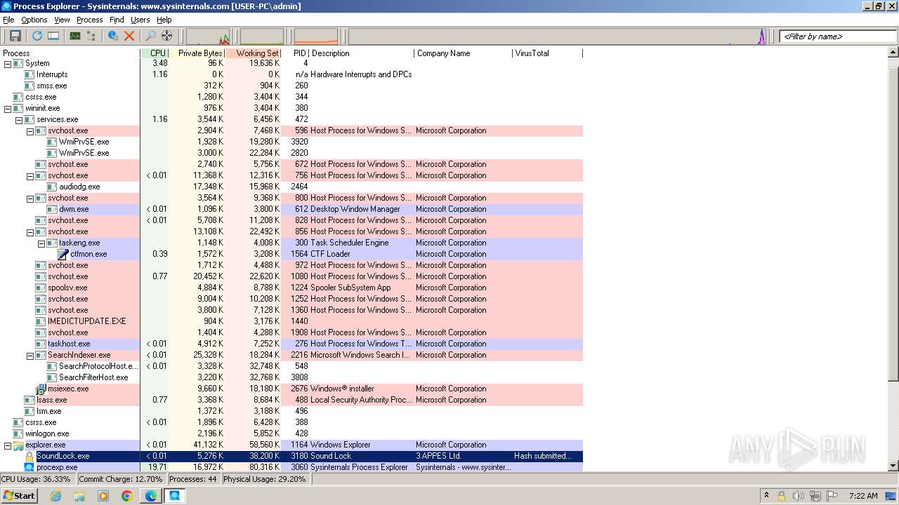Click the vertical scrollbar down arrow

pos(893,466)
